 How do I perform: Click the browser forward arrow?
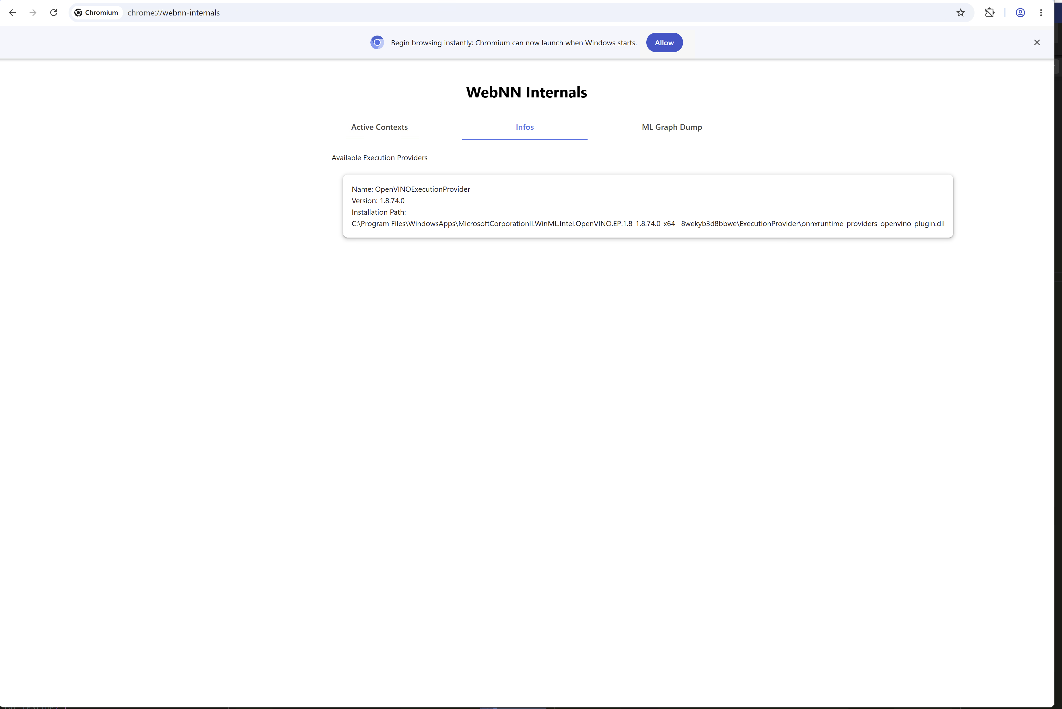pyautogui.click(x=33, y=13)
